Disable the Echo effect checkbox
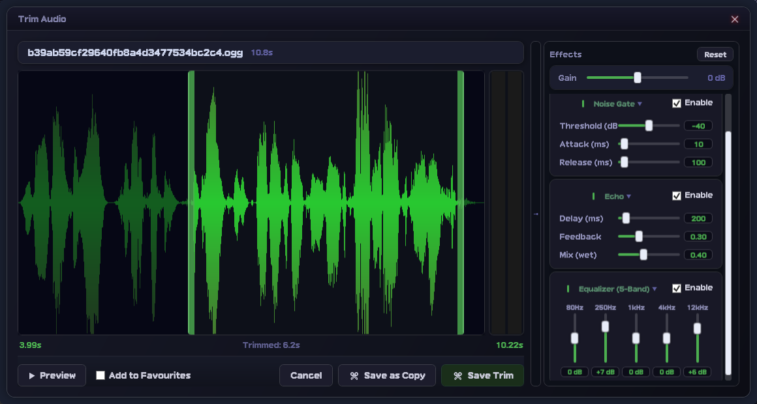757x404 pixels. (x=677, y=195)
